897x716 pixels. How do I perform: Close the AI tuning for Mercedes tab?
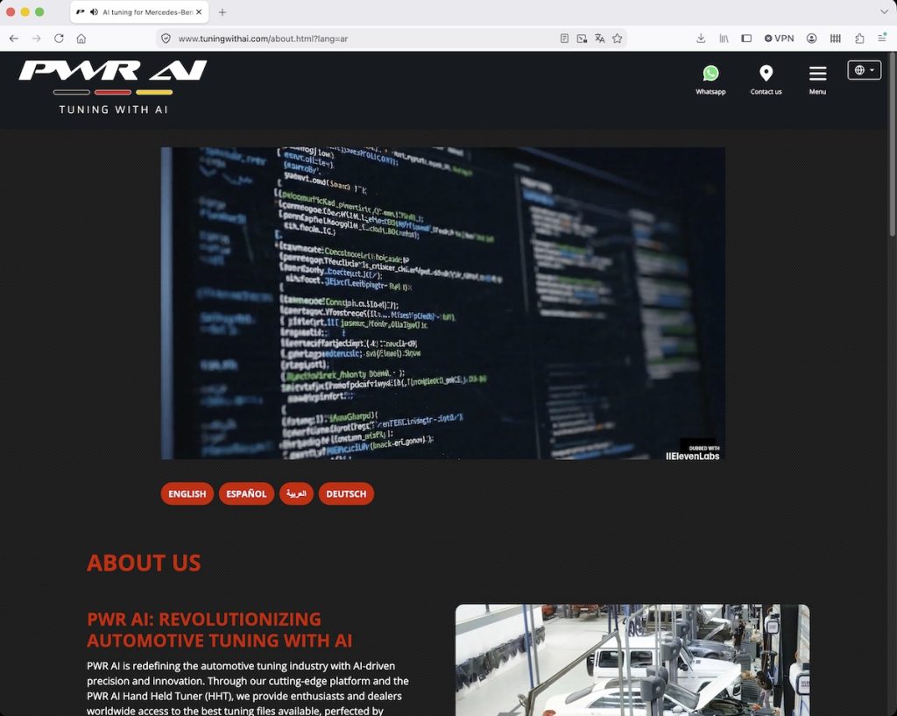click(x=199, y=12)
